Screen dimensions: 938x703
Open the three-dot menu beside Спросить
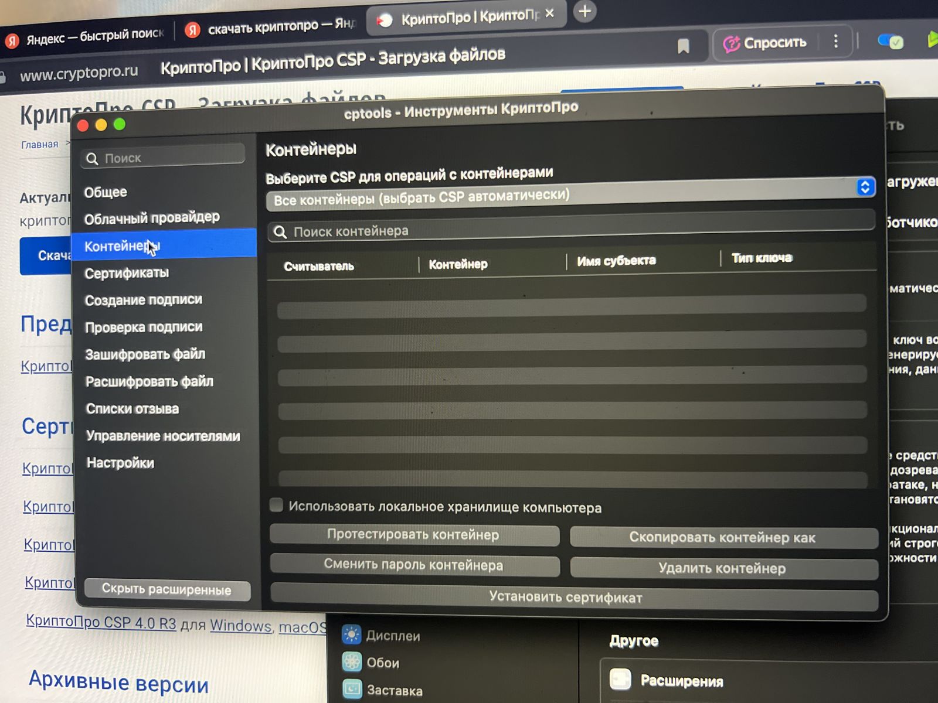coord(836,41)
